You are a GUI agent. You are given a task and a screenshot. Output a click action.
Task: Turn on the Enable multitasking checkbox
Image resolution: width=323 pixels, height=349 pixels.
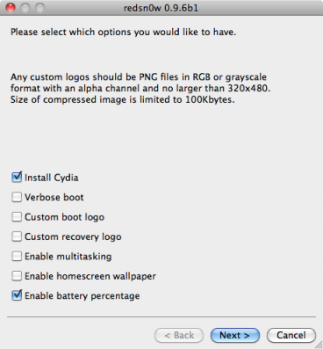[x=17, y=256]
